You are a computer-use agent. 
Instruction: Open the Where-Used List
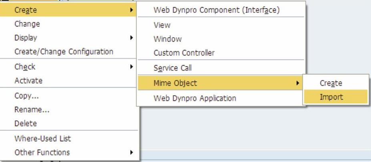click(68, 138)
